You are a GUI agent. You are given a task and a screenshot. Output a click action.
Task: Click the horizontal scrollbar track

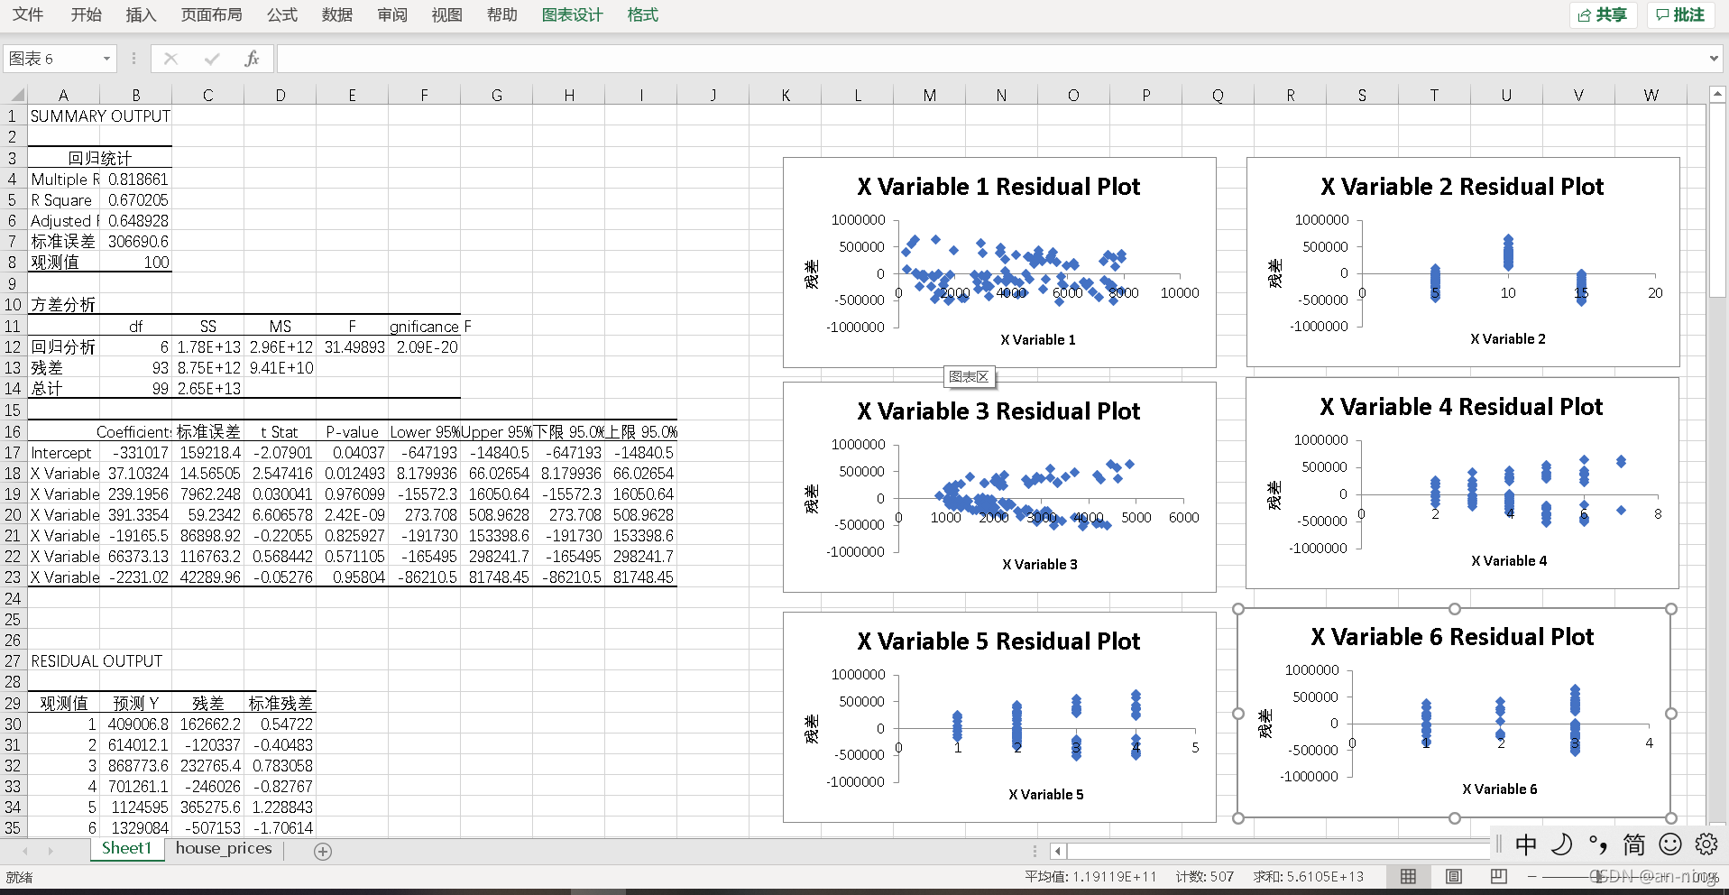tap(1278, 851)
